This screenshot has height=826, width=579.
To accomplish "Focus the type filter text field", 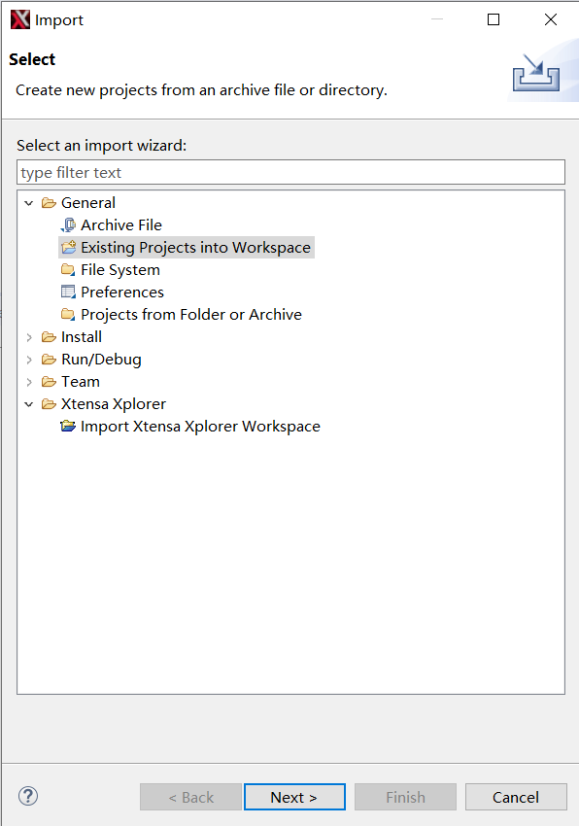I will [x=290, y=172].
